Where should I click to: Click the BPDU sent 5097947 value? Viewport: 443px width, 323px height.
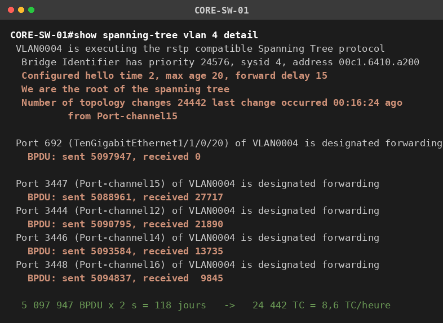[111, 156]
